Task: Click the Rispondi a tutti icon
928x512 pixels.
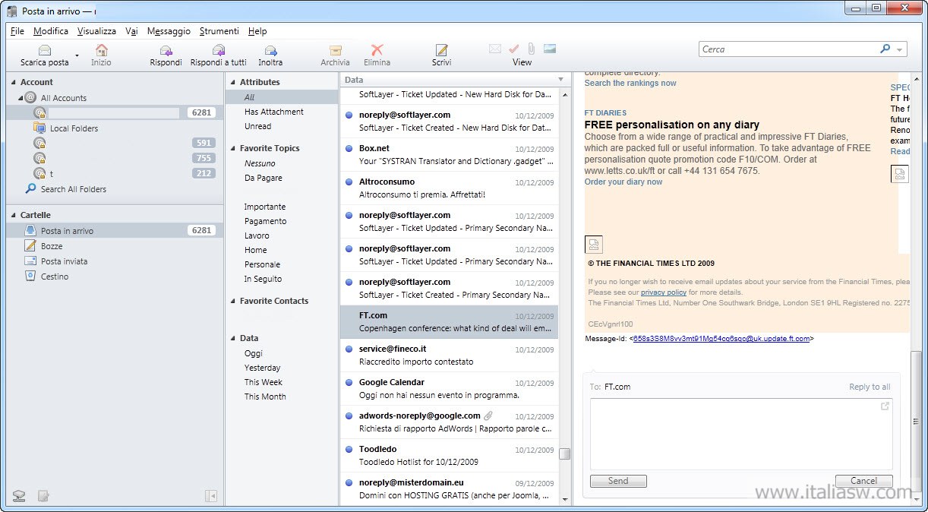Action: pyautogui.click(x=219, y=50)
